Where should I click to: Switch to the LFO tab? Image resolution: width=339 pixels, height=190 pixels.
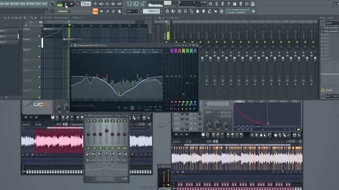(251, 101)
